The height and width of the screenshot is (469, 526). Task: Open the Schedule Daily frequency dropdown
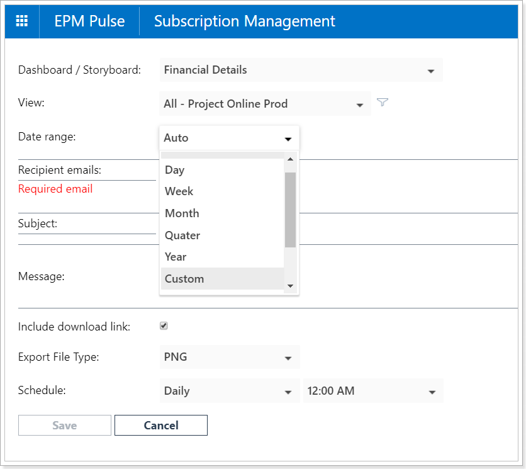click(230, 391)
